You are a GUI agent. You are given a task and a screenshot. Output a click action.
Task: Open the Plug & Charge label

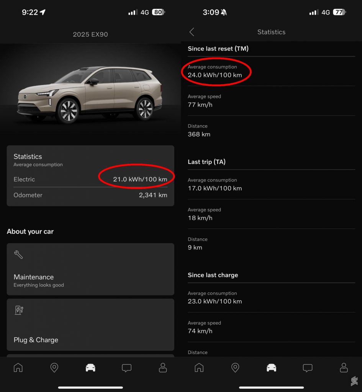36,340
